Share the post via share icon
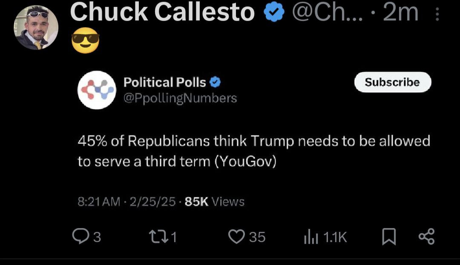The height and width of the screenshot is (265, 460). (x=426, y=237)
